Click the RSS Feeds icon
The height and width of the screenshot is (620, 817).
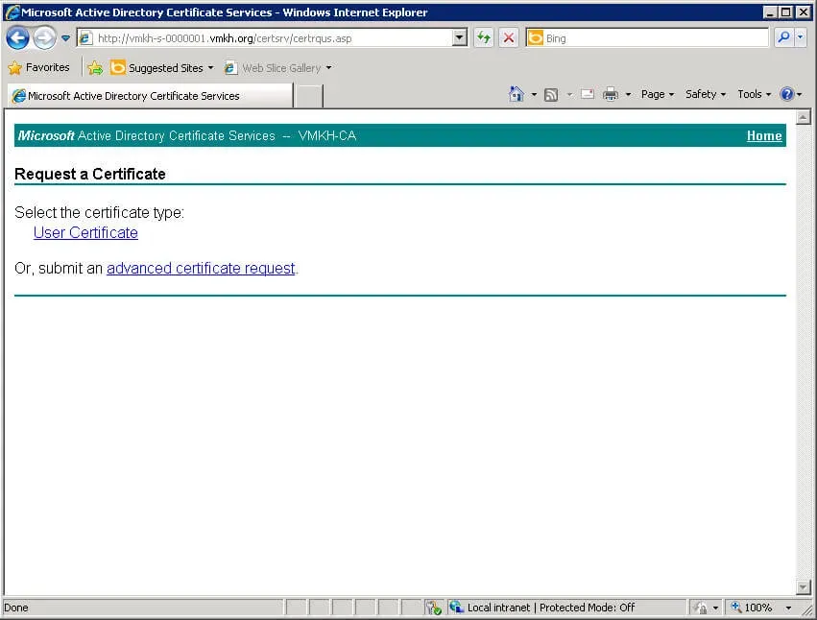click(551, 94)
